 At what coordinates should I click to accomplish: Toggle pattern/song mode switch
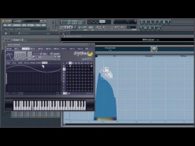click(62, 27)
